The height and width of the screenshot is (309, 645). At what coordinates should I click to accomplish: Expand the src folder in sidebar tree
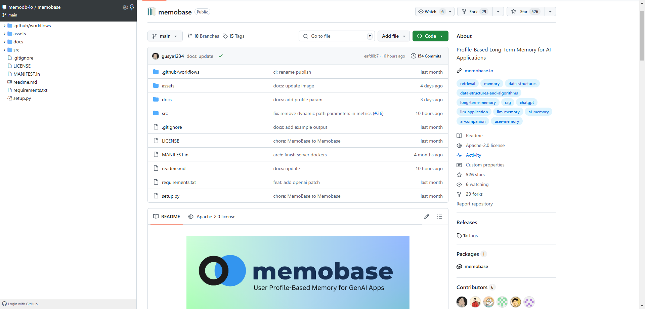pos(4,50)
